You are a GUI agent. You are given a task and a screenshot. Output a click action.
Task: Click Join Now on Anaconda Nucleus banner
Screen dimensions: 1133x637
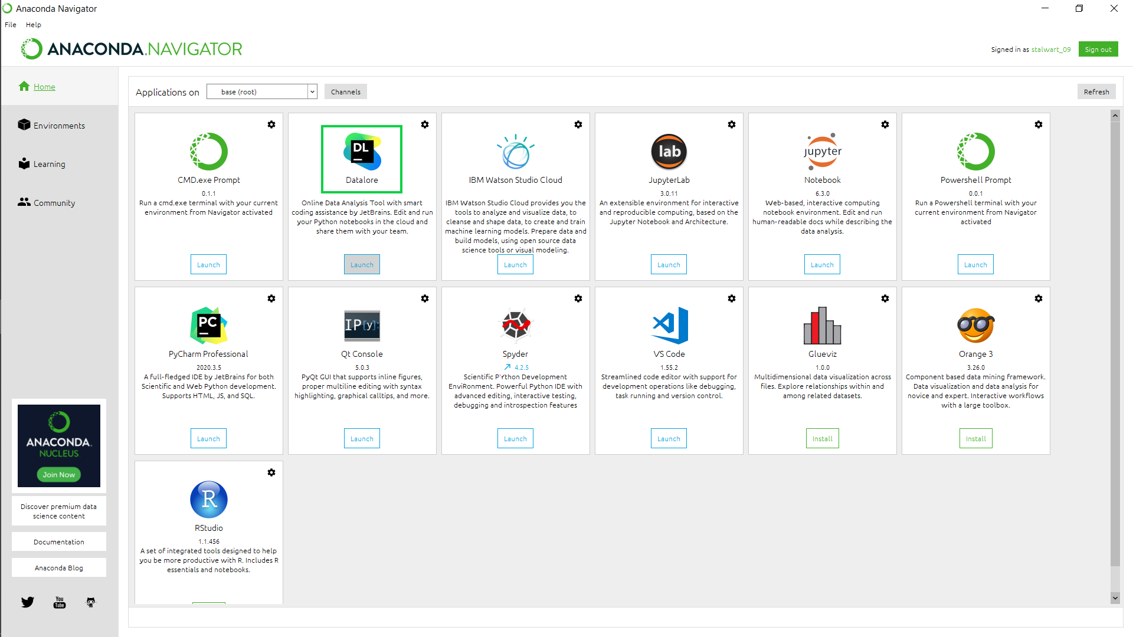click(59, 474)
